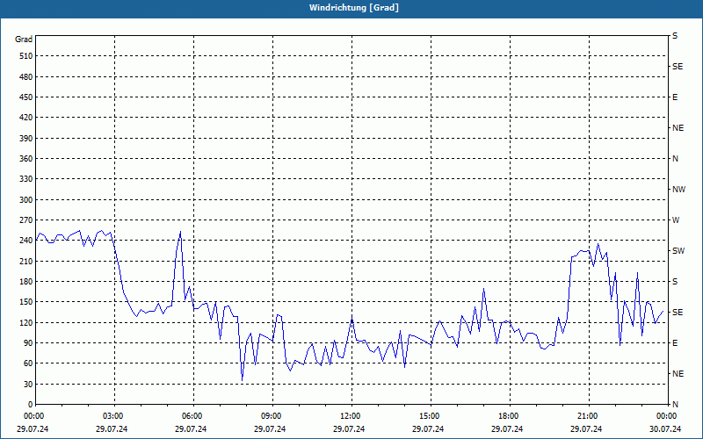The height and width of the screenshot is (439, 703).
Task: Click the 30 tick label on left axis
Action: 26,385
